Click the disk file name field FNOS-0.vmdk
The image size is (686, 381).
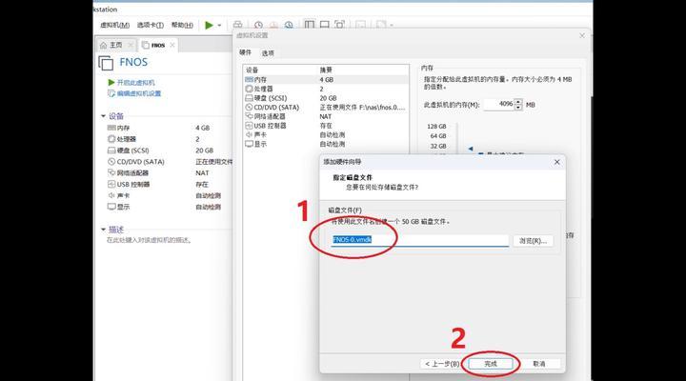[419, 240]
